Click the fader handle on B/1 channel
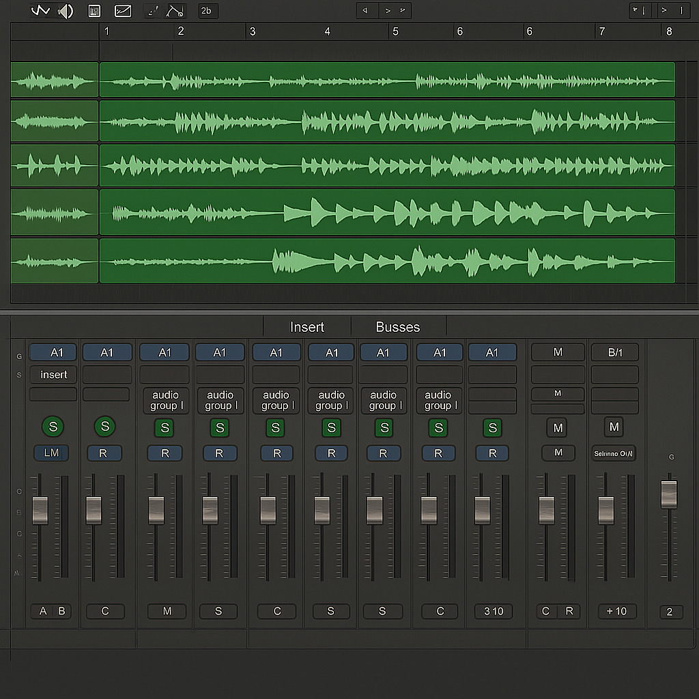This screenshot has height=699, width=699. pyautogui.click(x=606, y=510)
